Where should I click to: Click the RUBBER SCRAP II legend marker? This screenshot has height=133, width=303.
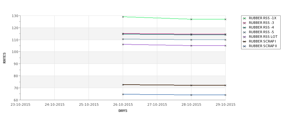[x=245, y=46]
